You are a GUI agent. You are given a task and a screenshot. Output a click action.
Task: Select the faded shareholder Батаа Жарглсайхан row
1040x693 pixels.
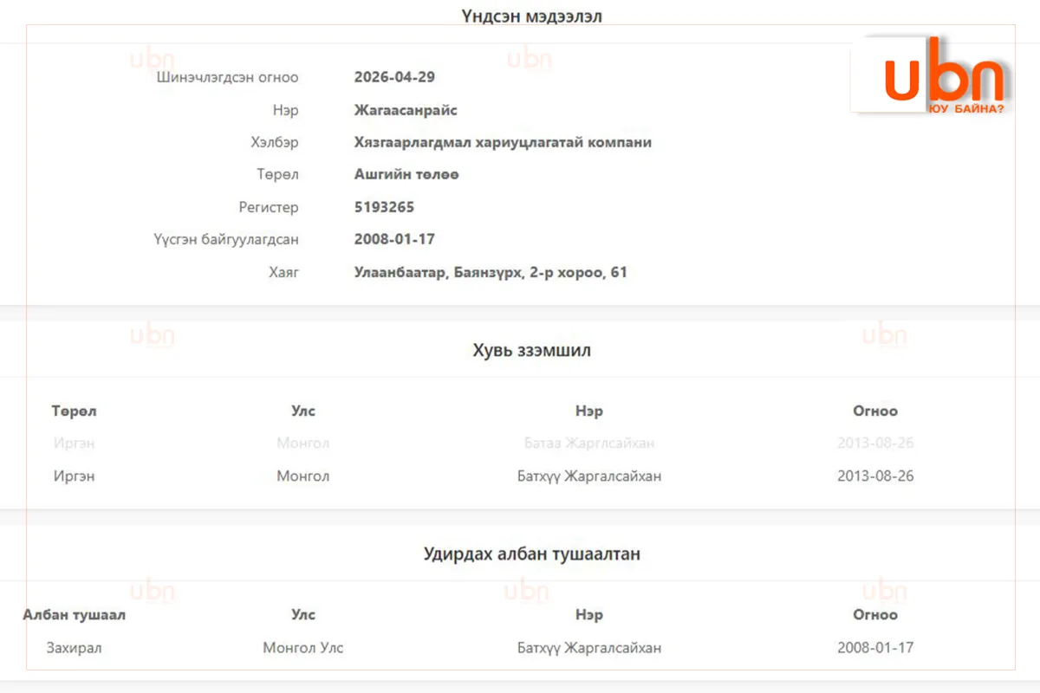(x=520, y=443)
